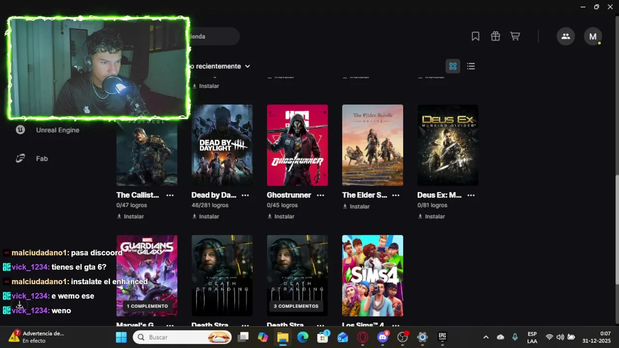Expand the 'recientemente' sort dropdown
The image size is (619, 348).
tap(220, 66)
